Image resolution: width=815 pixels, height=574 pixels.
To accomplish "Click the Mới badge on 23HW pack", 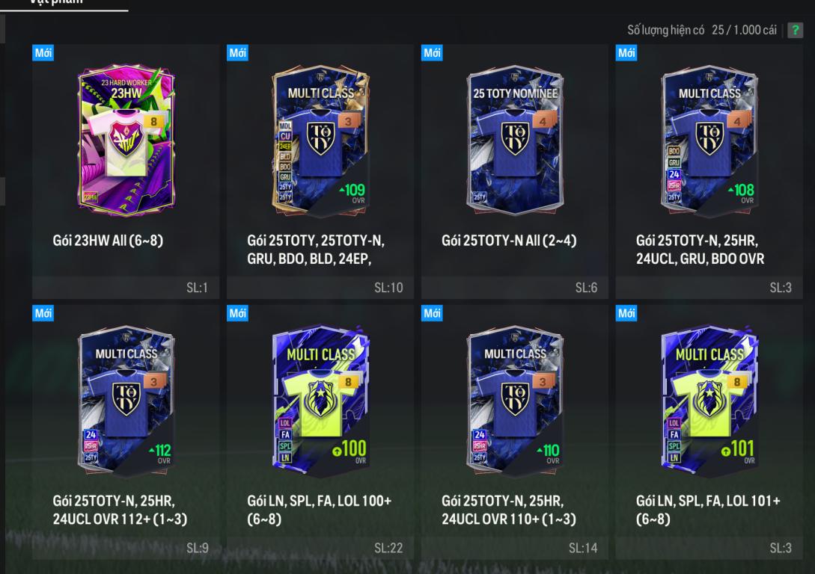I will (43, 53).
